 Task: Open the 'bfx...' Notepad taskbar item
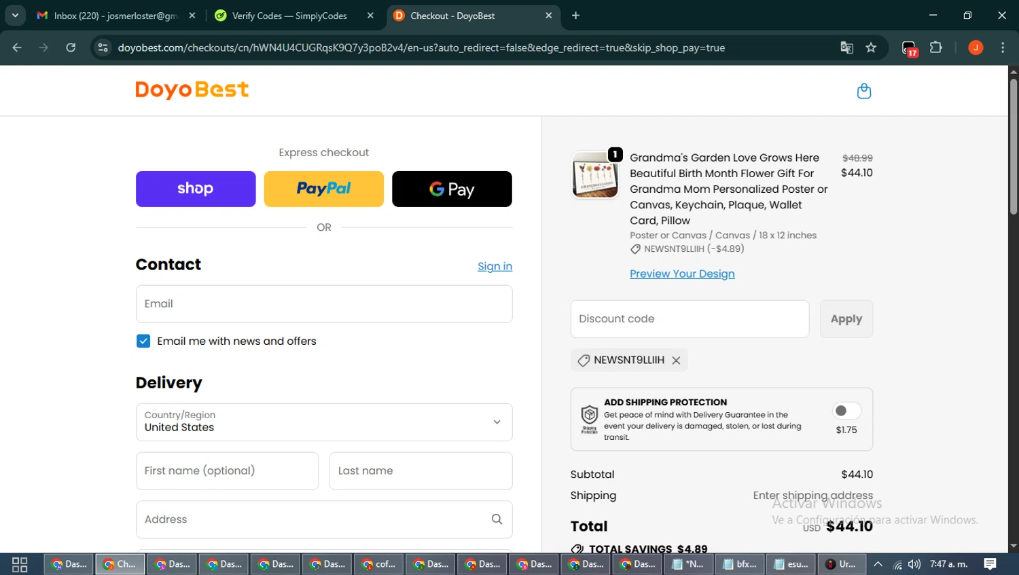click(x=740, y=564)
